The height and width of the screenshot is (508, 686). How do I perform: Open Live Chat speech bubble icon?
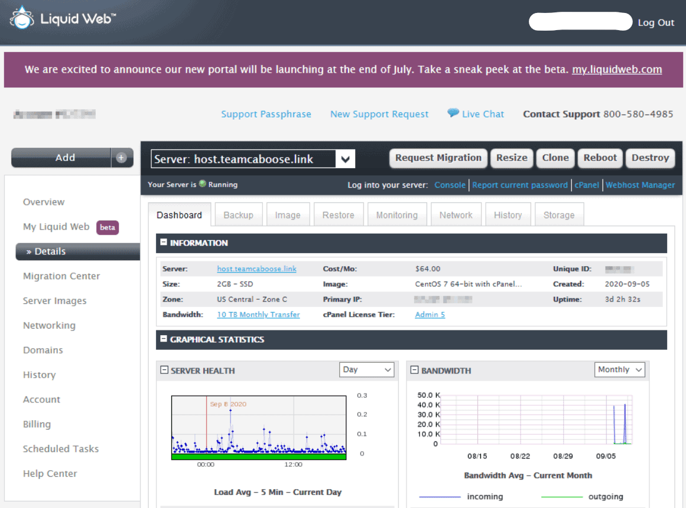(x=453, y=113)
